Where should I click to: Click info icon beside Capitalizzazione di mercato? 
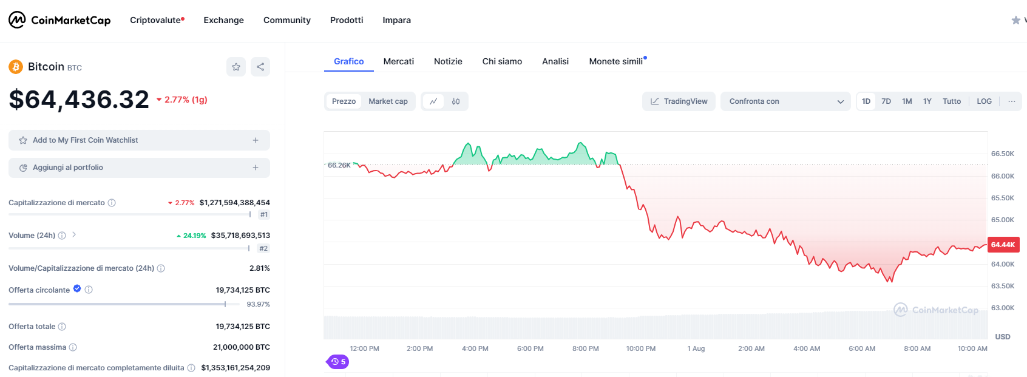pyautogui.click(x=112, y=203)
